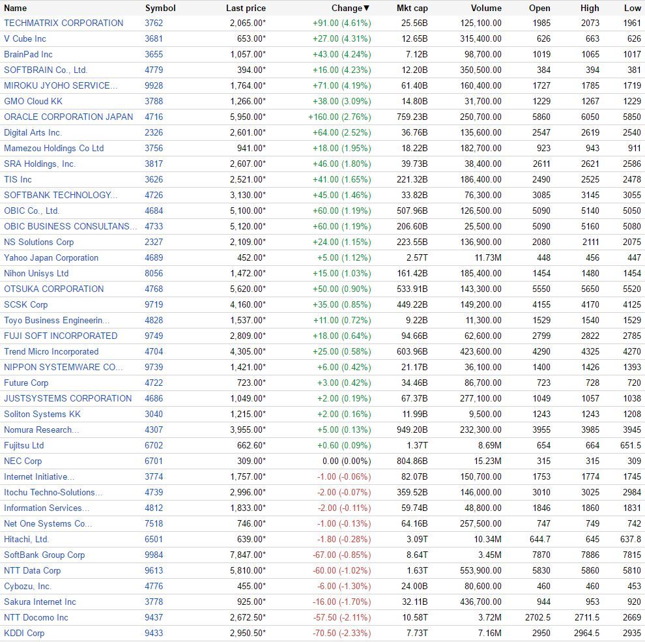Image resolution: width=645 pixels, height=642 pixels.
Task: Open Internet Initiative link
Action: coord(39,476)
